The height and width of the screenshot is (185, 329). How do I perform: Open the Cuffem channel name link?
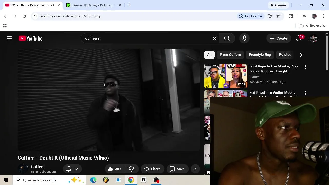[38, 166]
